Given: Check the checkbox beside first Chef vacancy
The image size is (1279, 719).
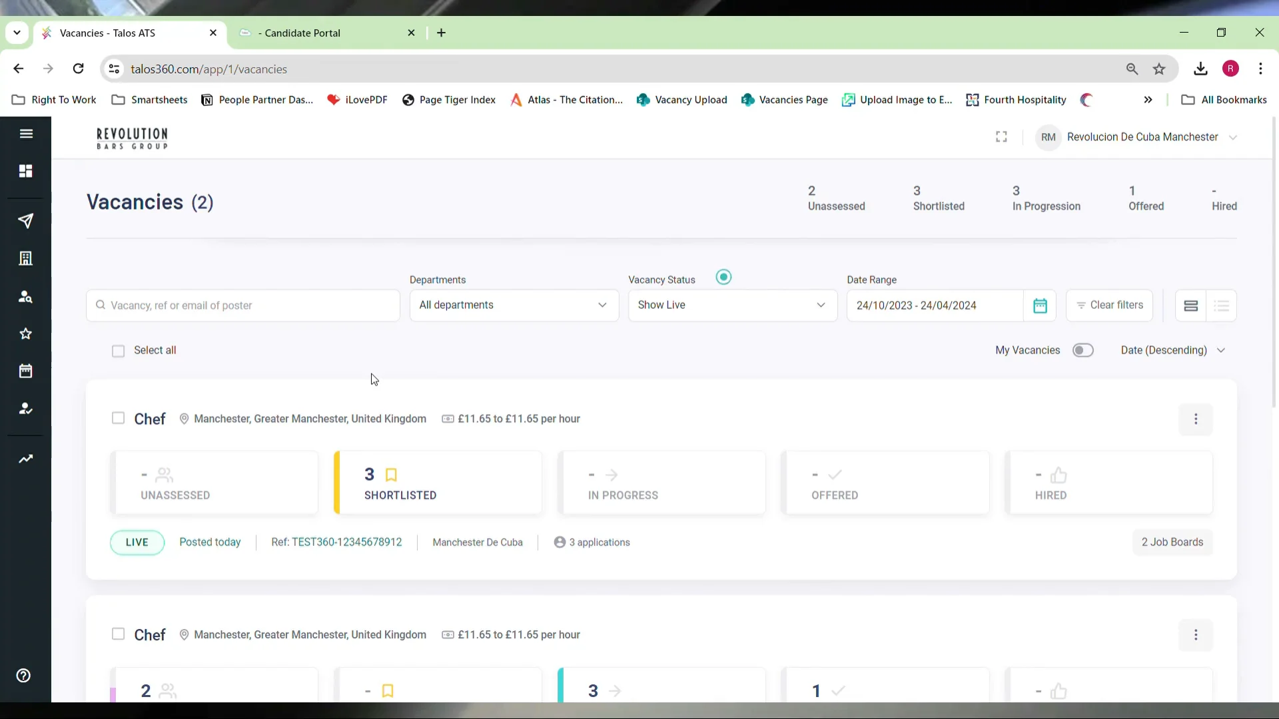Looking at the screenshot, I should [118, 418].
